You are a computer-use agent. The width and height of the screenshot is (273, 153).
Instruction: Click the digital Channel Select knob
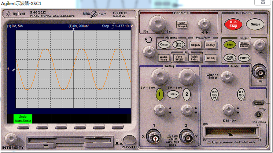point(227,77)
